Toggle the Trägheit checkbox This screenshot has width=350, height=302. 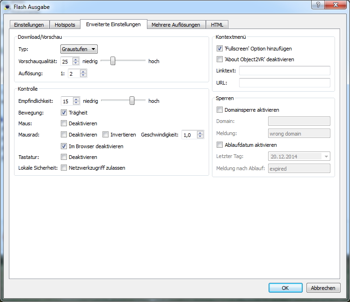64,113
